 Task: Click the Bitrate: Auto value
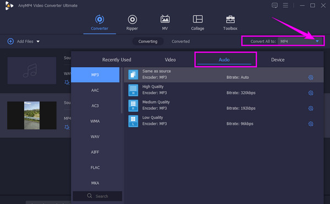238,77
